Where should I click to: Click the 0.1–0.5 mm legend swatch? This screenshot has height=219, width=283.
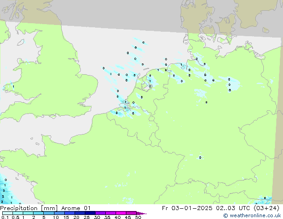[x=8, y=213]
